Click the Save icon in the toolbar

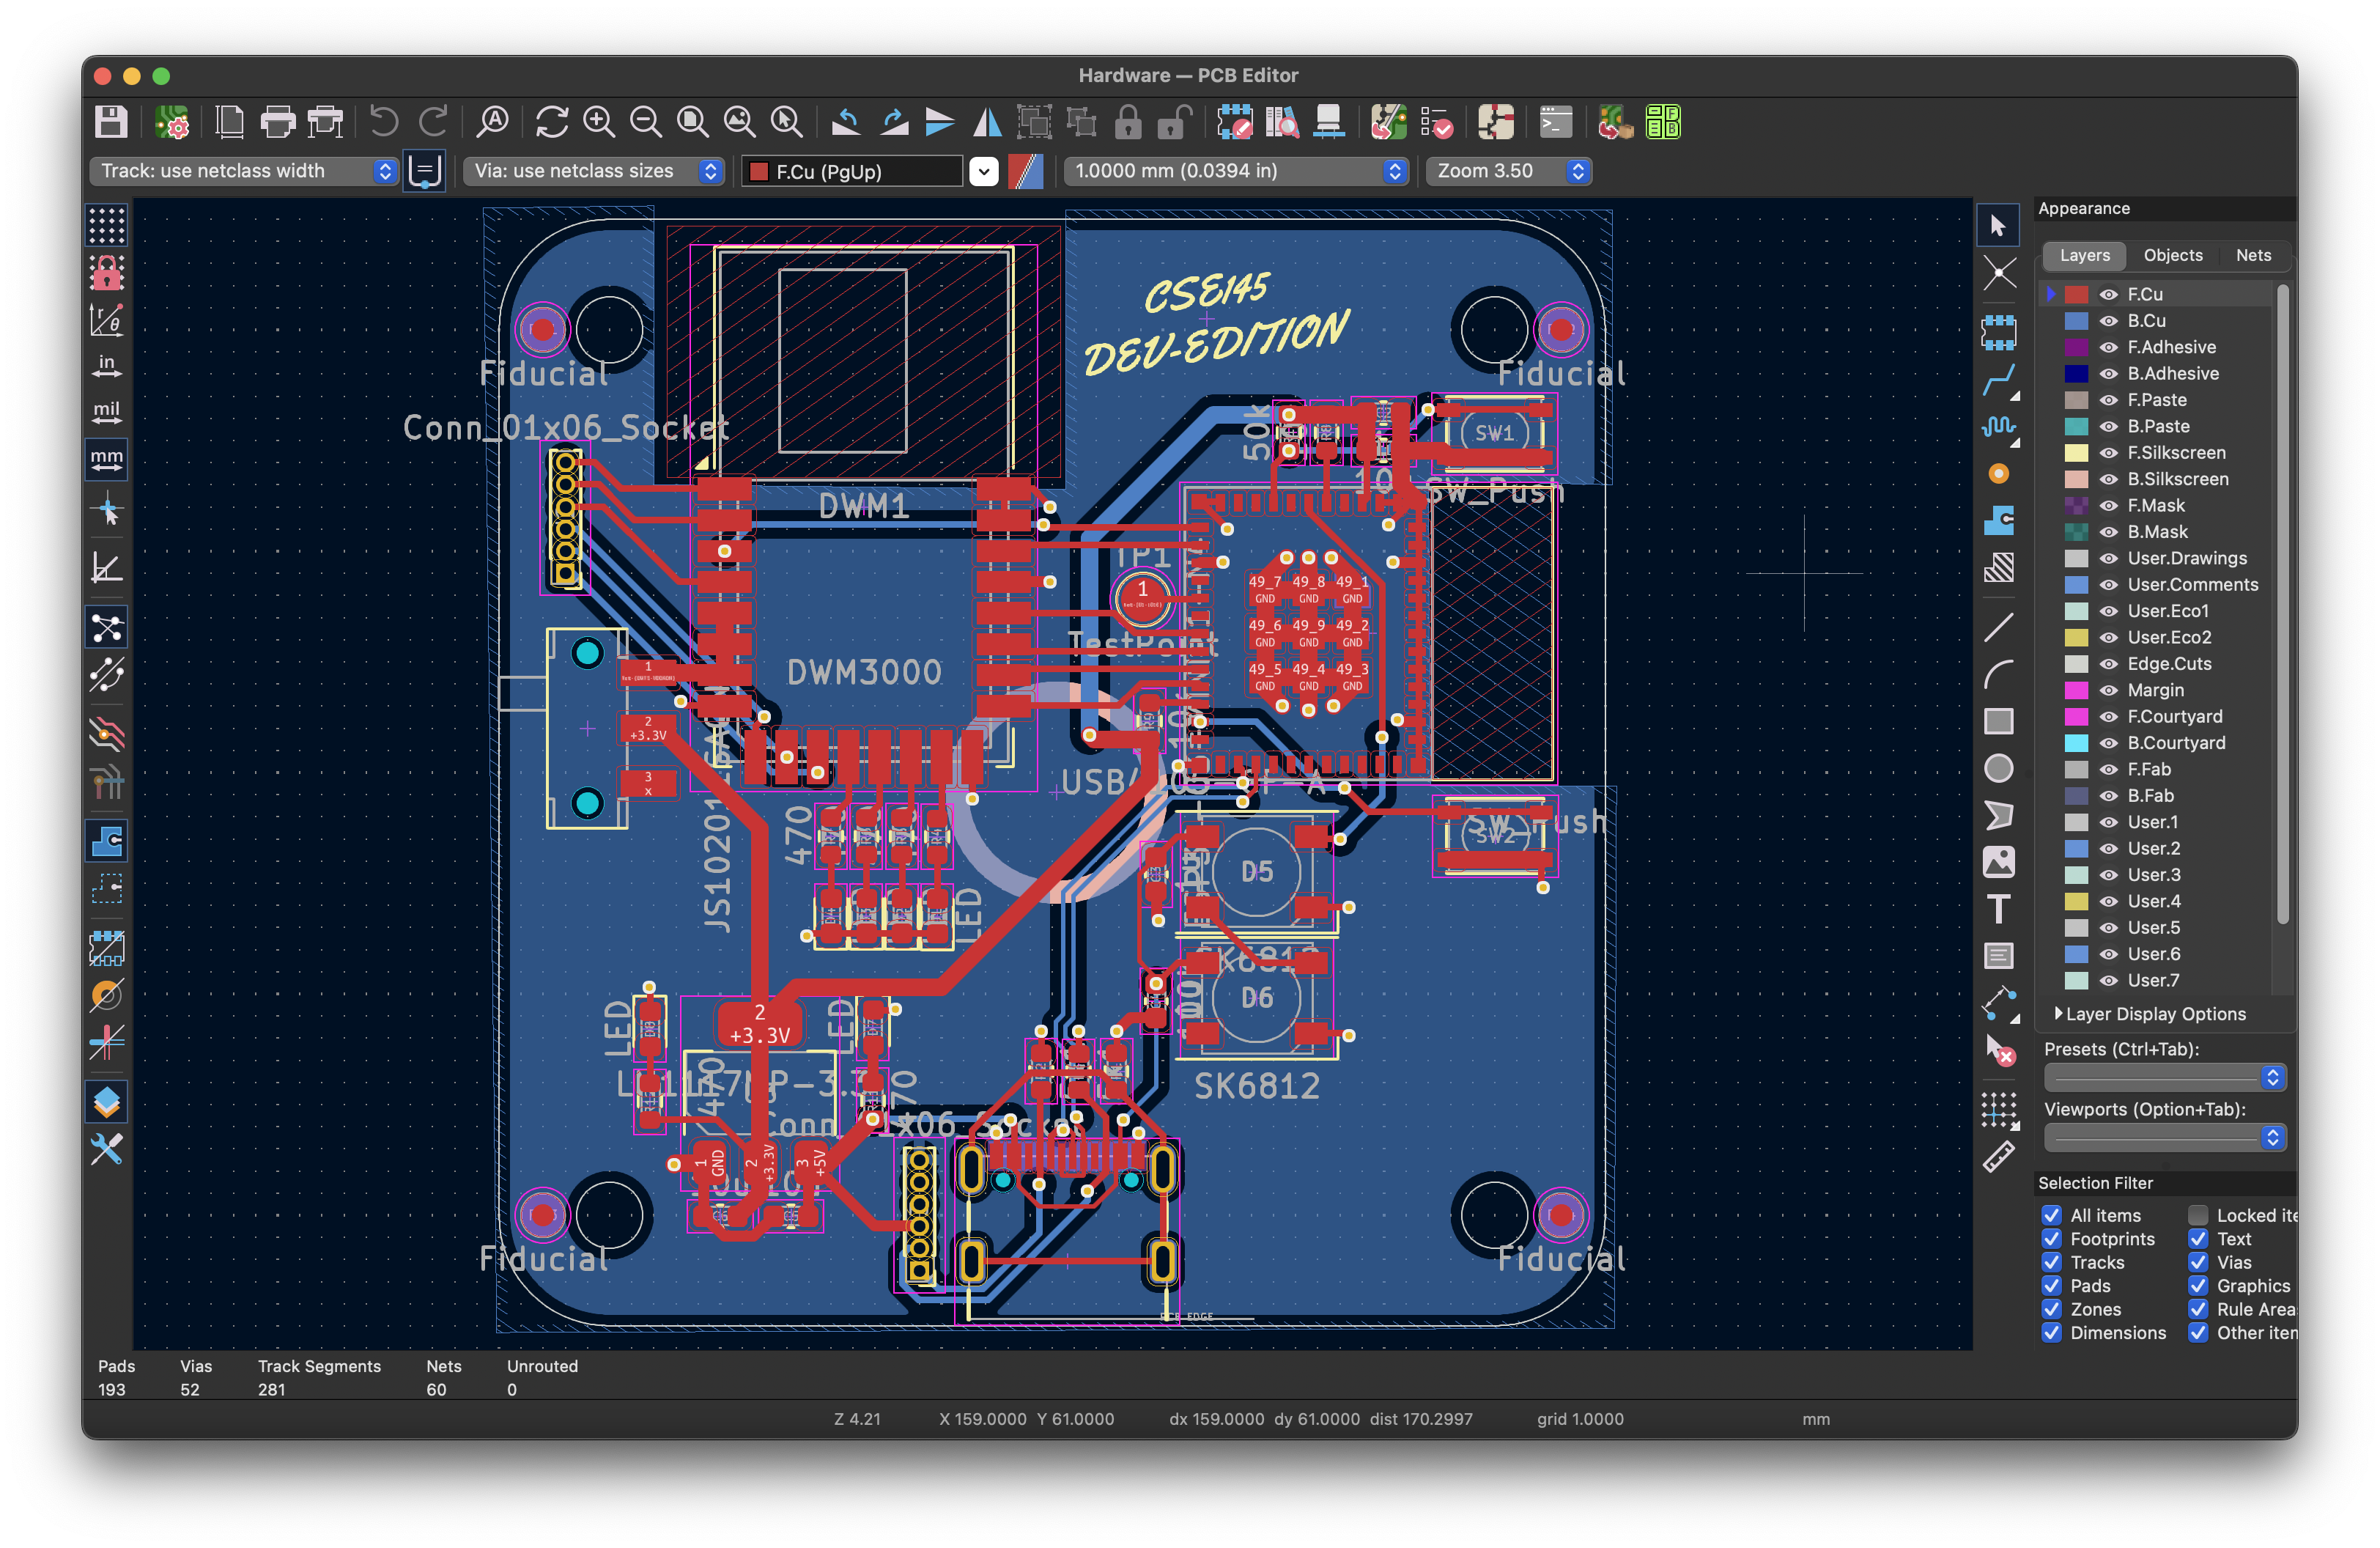tap(111, 122)
